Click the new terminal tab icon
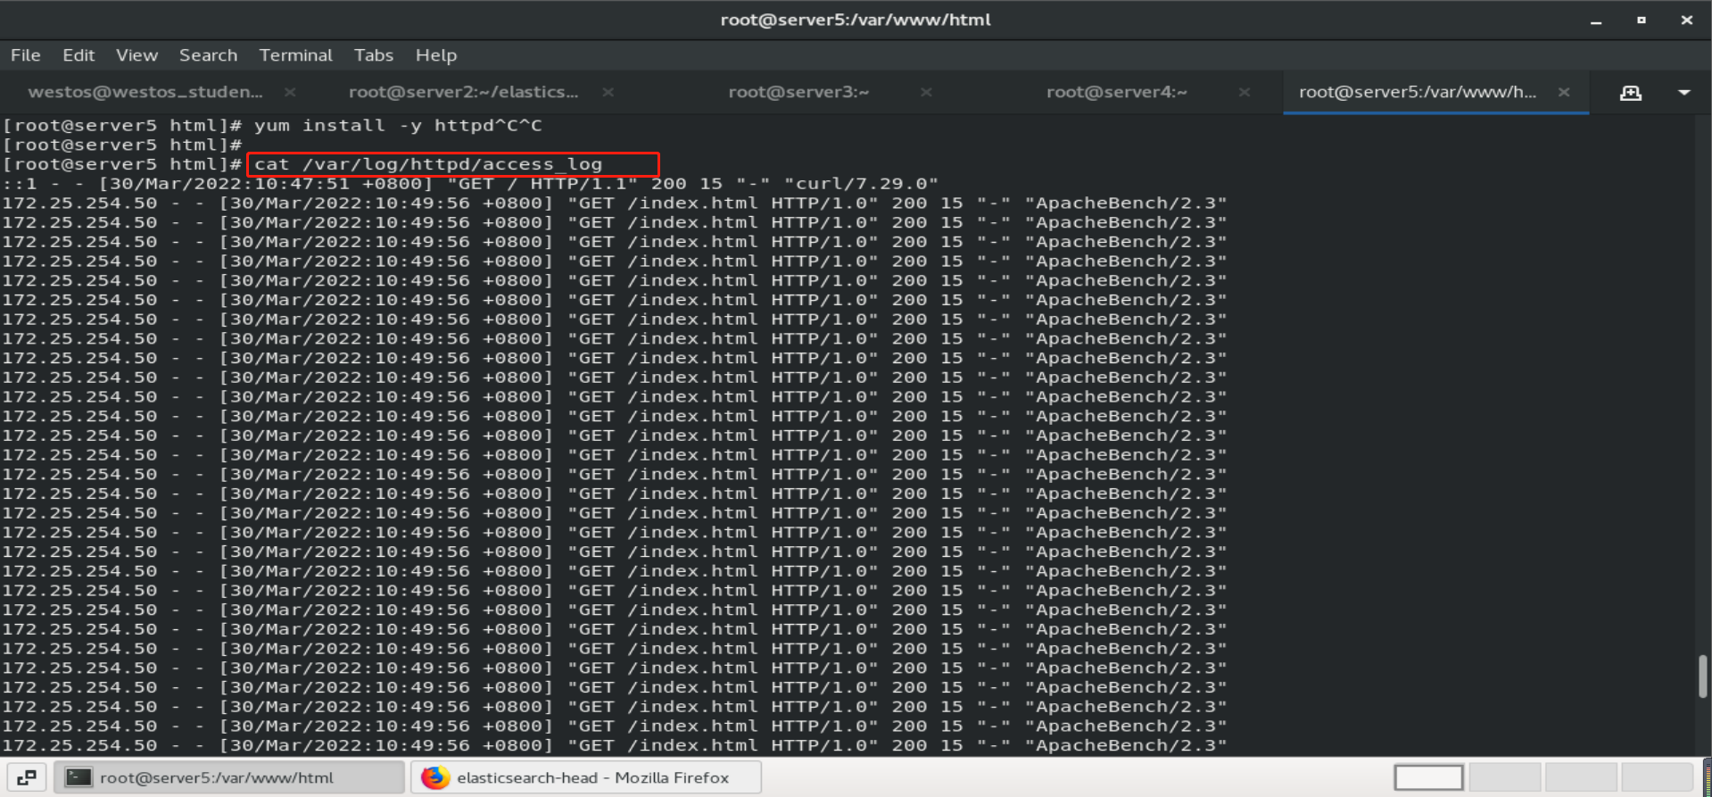This screenshot has width=1712, height=797. coord(1631,93)
